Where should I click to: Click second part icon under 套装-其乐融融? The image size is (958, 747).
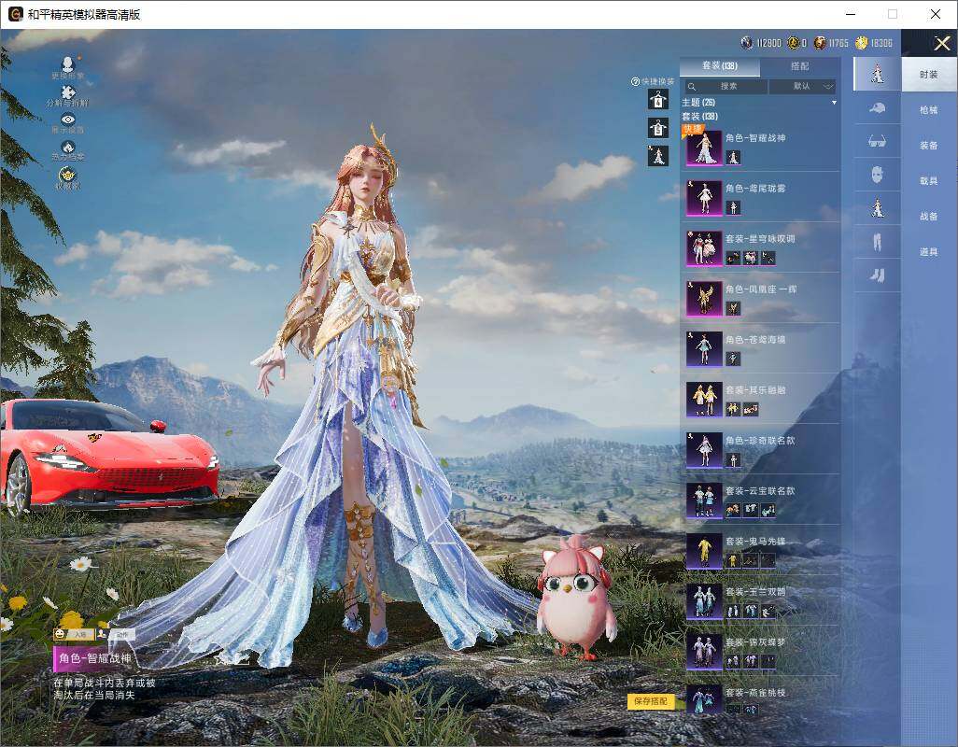[751, 410]
